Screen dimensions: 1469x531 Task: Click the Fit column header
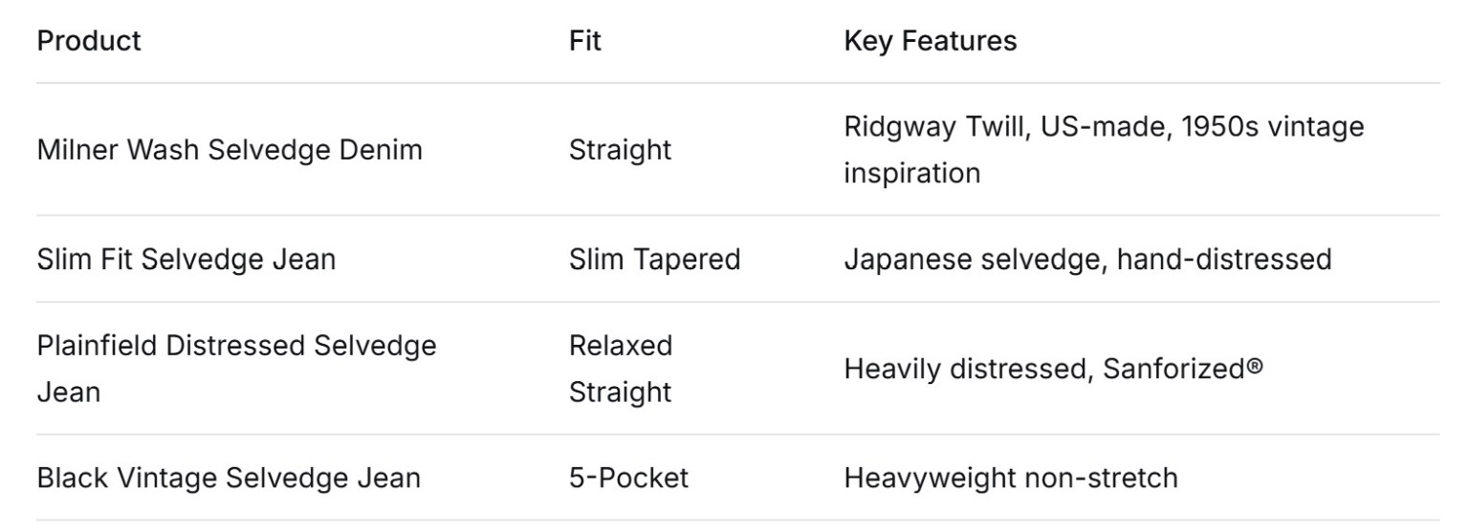585,41
